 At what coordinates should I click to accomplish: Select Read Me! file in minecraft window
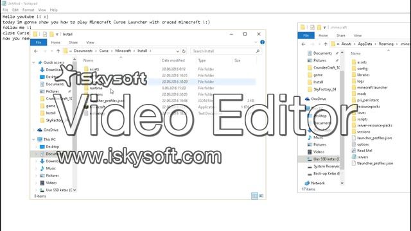point(365,151)
